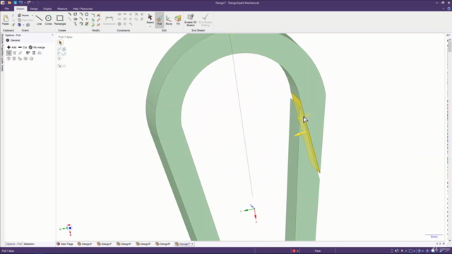452x254 pixels.
Task: Select the Rectangle sketch tool
Action: click(60, 20)
